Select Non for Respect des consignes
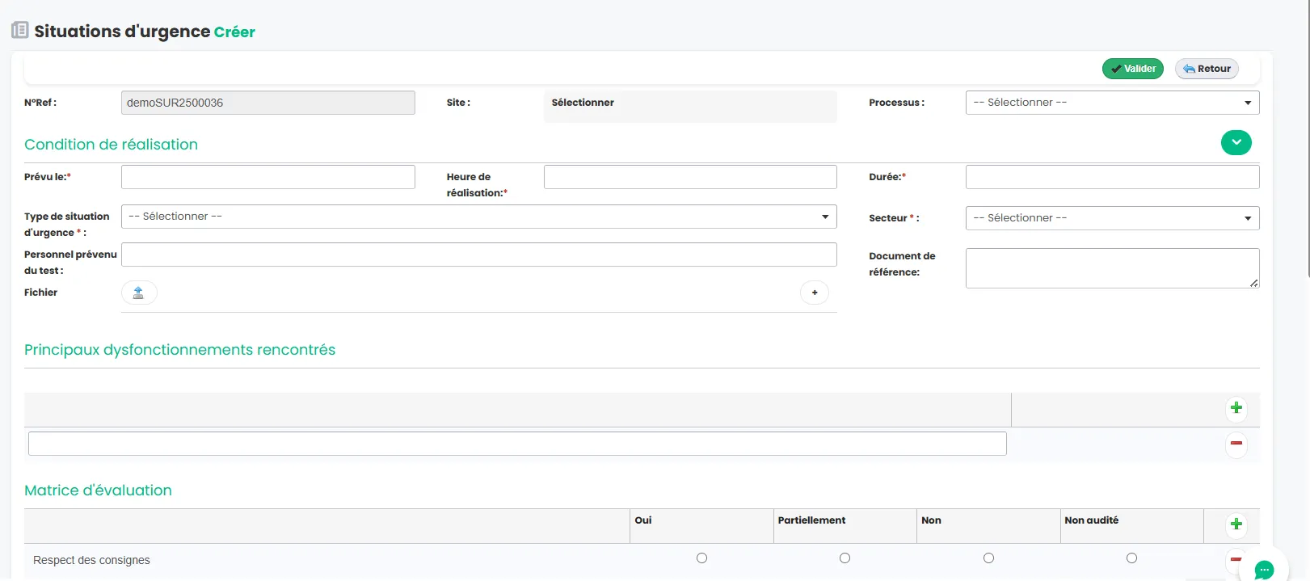 point(988,558)
